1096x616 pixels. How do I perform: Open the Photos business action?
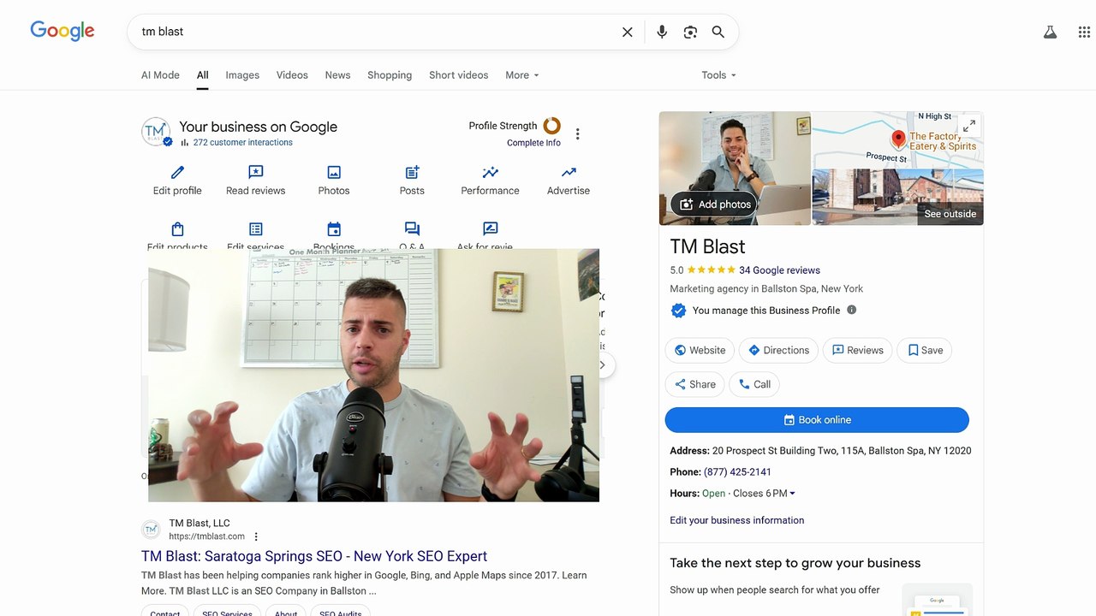tap(334, 180)
